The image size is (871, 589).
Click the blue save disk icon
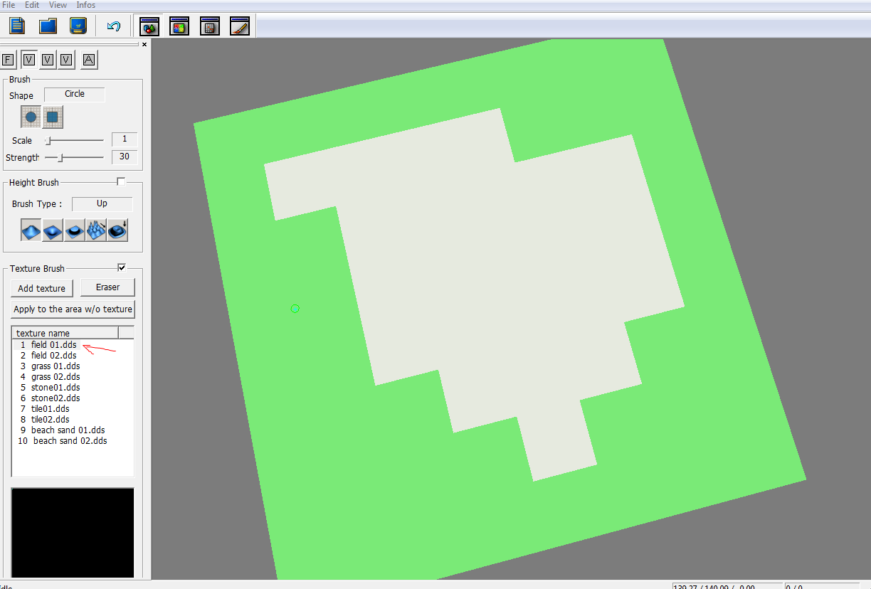coord(78,26)
